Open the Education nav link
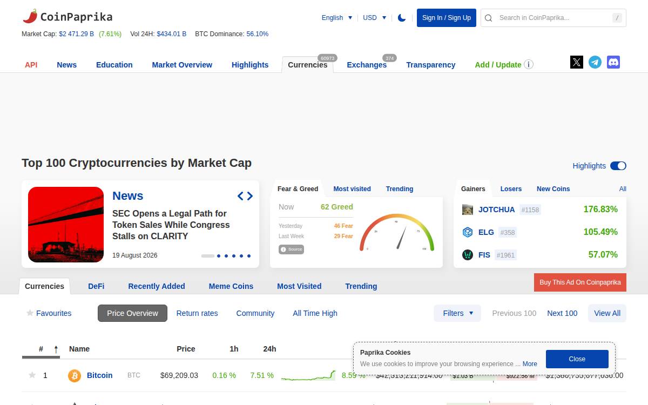 tap(114, 65)
